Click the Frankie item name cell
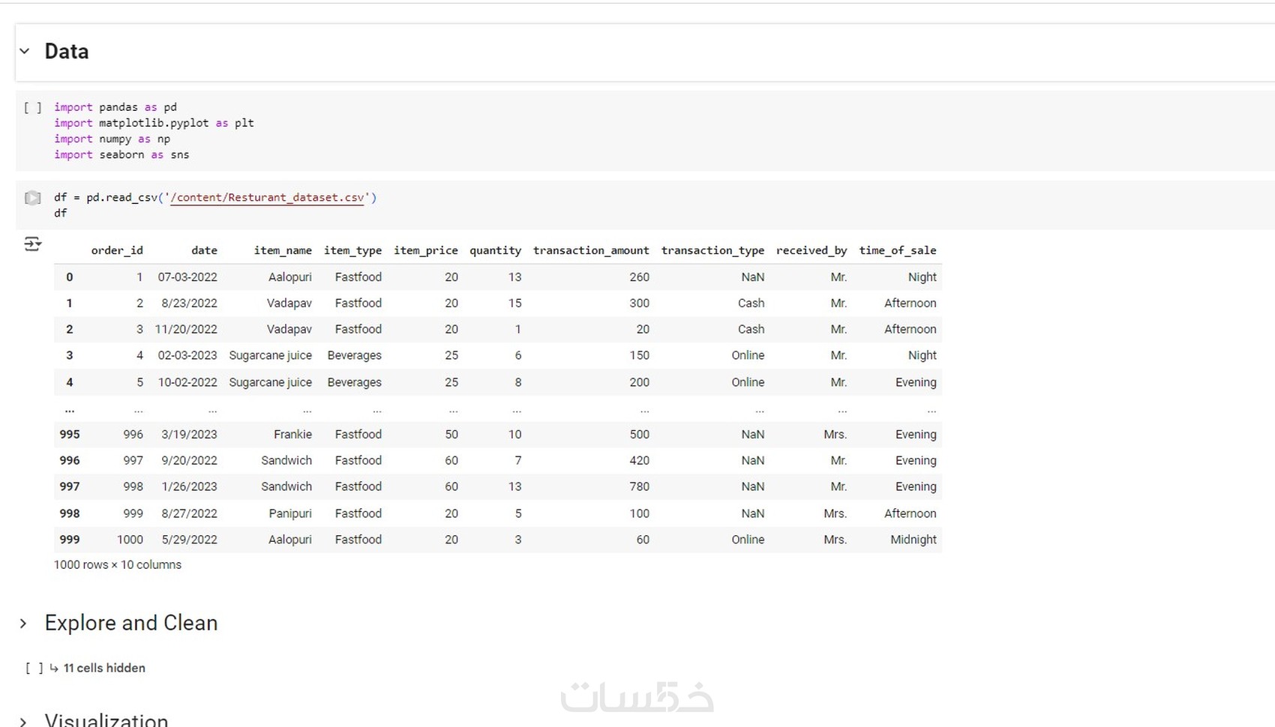The height and width of the screenshot is (727, 1275). [292, 435]
